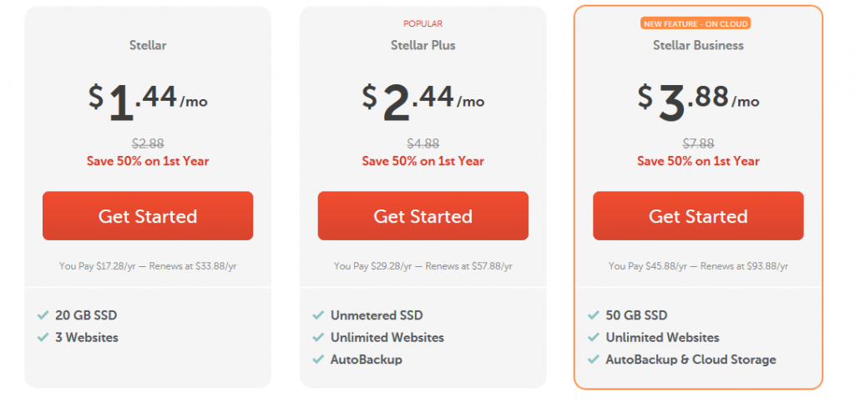Get Started with the Stellar Business plan
Screen dimensions: 855x408
click(x=698, y=216)
